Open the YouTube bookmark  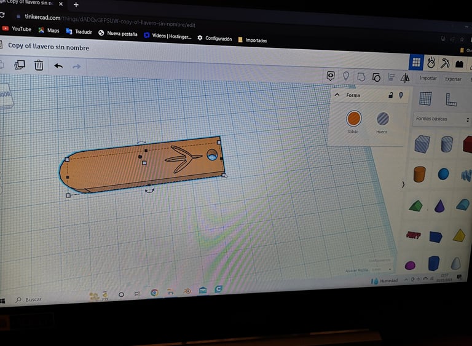17,29
